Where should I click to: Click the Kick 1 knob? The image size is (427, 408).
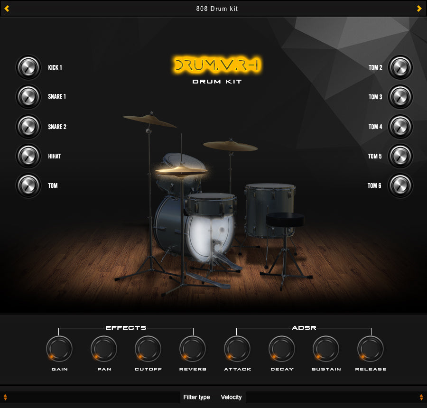click(x=28, y=67)
